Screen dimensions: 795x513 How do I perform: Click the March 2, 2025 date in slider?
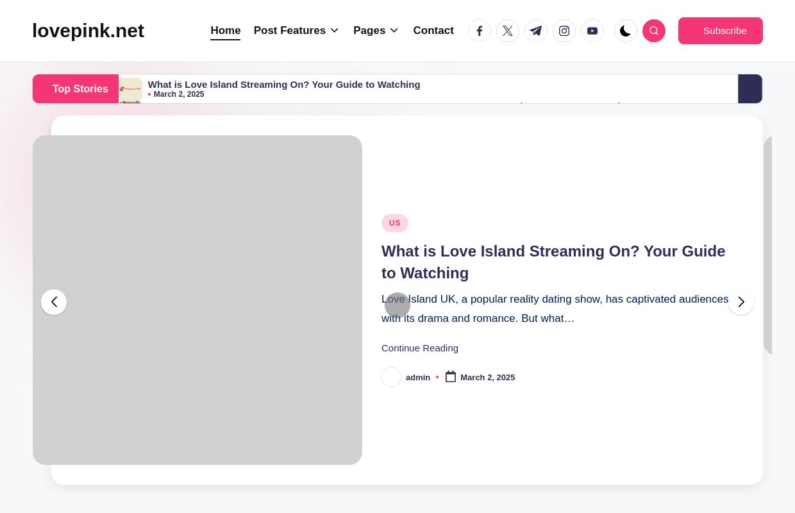pyautogui.click(x=487, y=377)
